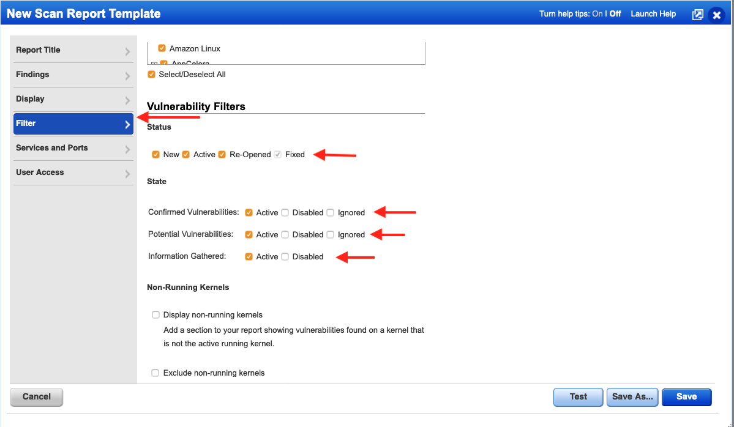Open the User Access section
The image size is (734, 427).
pos(73,172)
